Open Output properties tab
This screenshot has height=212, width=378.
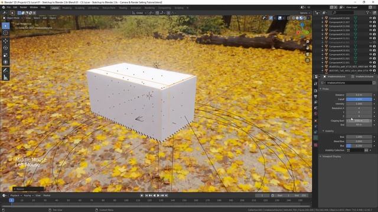tap(315, 97)
